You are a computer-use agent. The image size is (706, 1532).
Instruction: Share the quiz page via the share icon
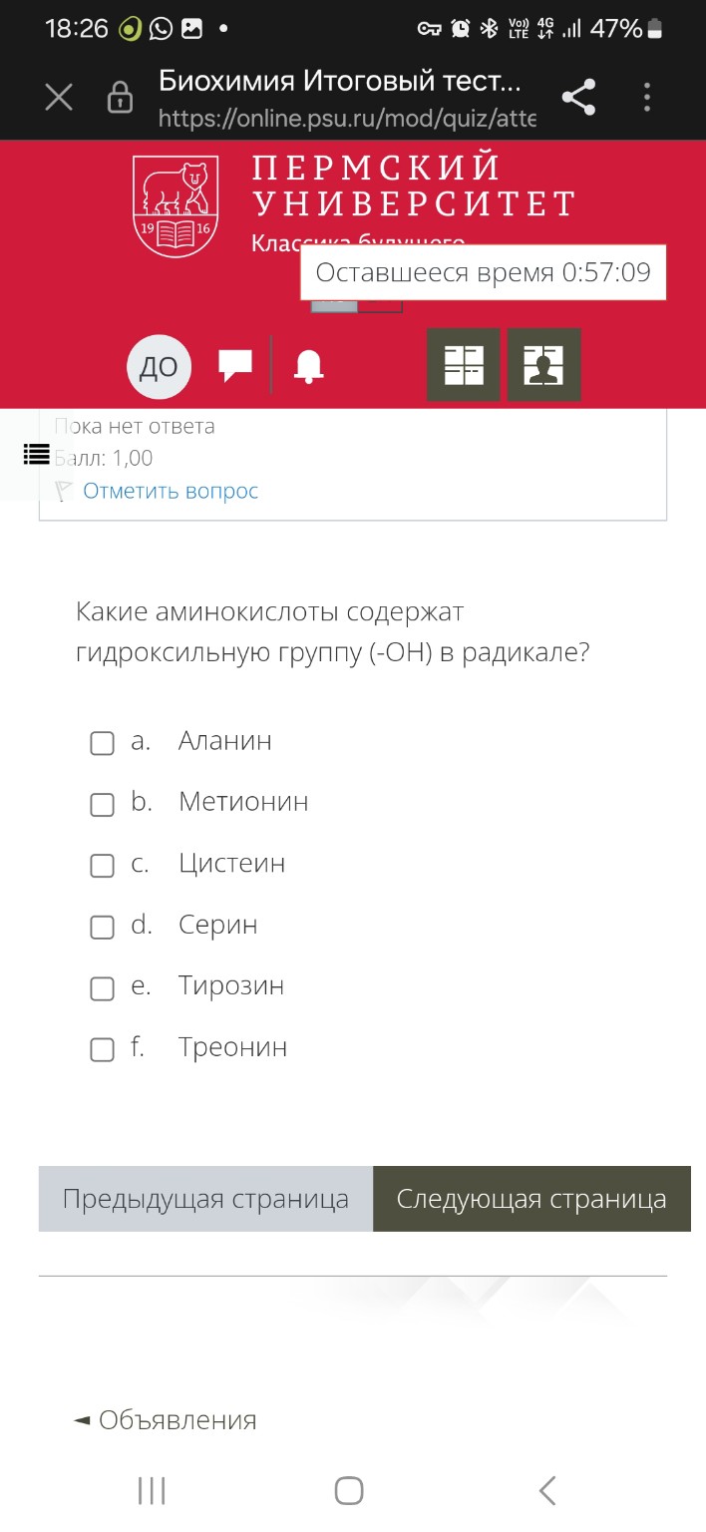(x=578, y=97)
